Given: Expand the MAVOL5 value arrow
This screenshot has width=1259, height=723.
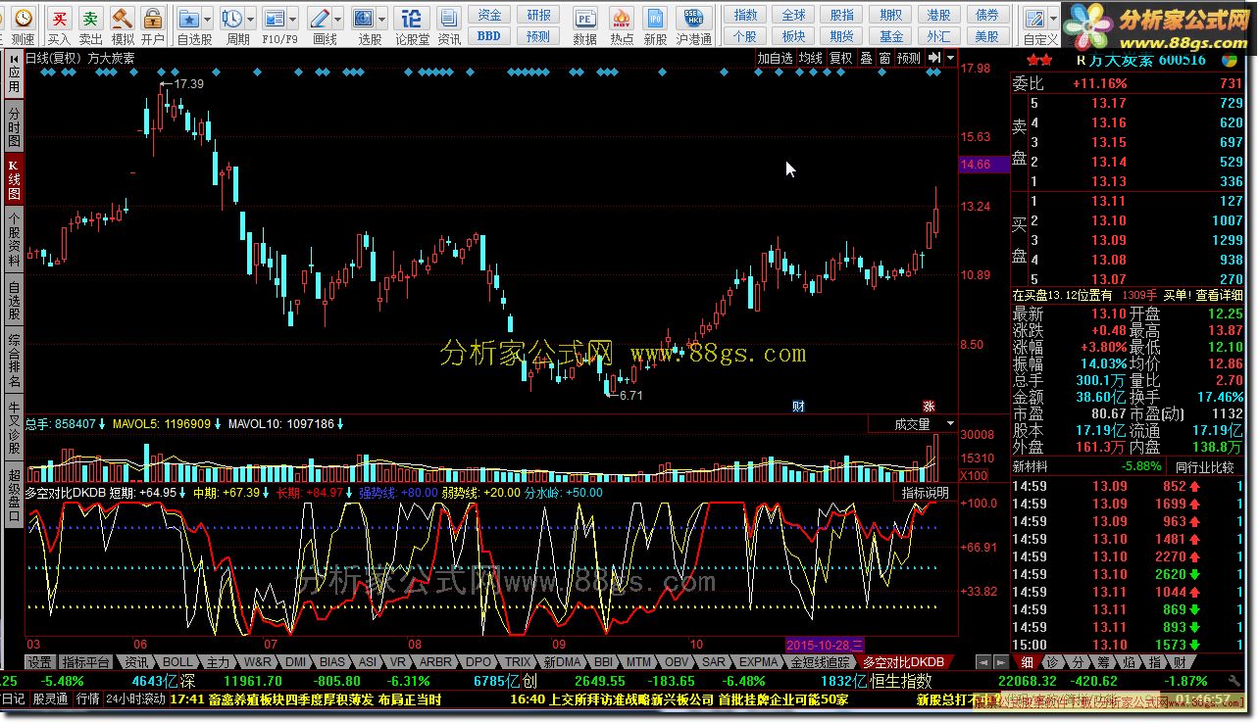Looking at the screenshot, I should tap(218, 424).
